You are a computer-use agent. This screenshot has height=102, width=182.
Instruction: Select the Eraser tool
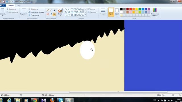(x=48, y=14)
